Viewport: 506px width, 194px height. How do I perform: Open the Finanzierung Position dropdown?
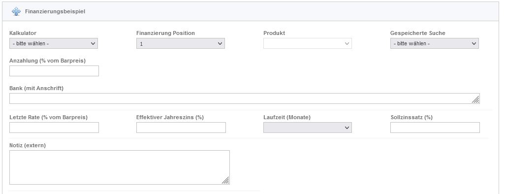point(180,44)
